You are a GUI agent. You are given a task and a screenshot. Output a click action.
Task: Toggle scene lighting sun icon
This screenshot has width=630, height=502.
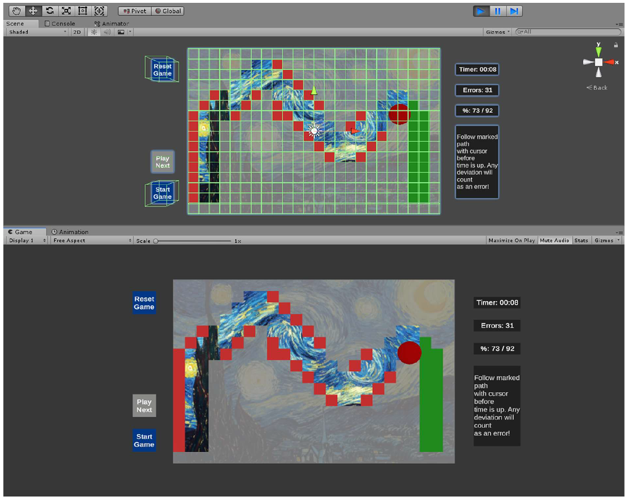tap(94, 32)
